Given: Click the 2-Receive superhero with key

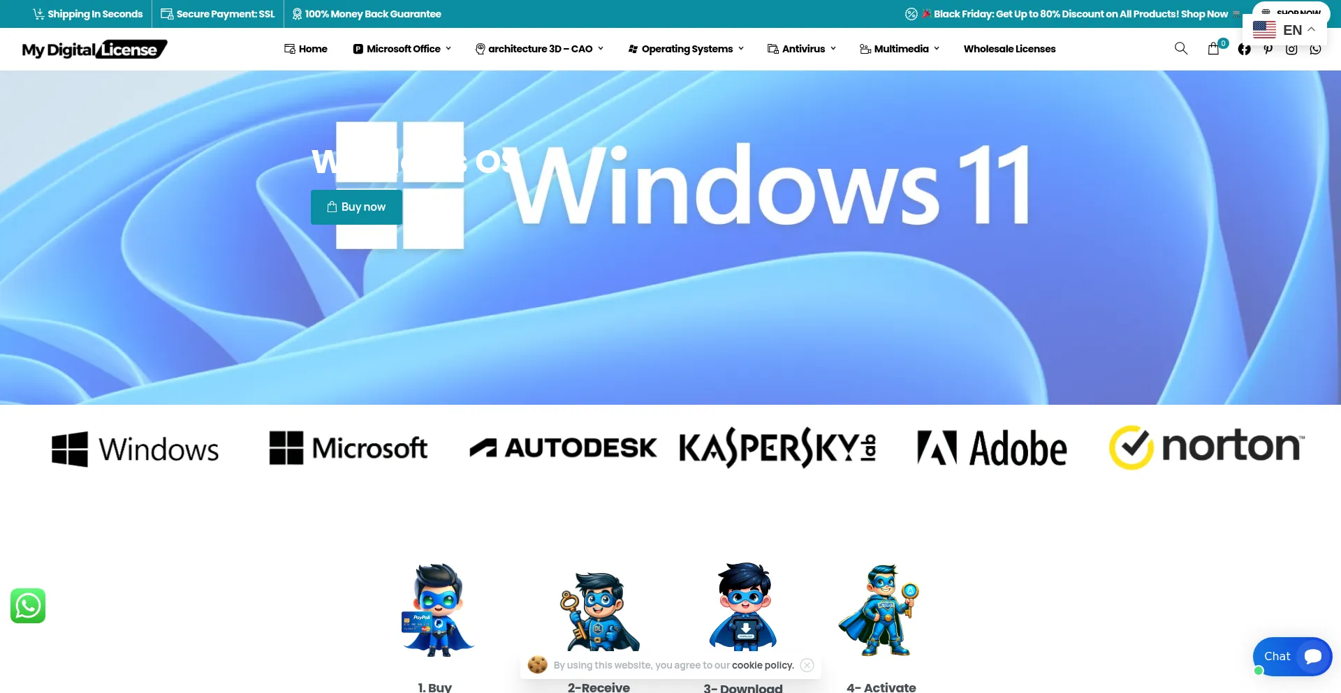Looking at the screenshot, I should [x=599, y=612].
